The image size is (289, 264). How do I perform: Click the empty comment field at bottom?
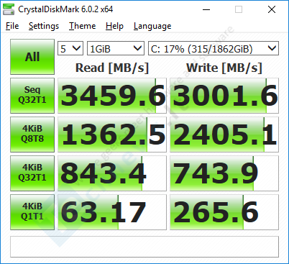click(144, 247)
